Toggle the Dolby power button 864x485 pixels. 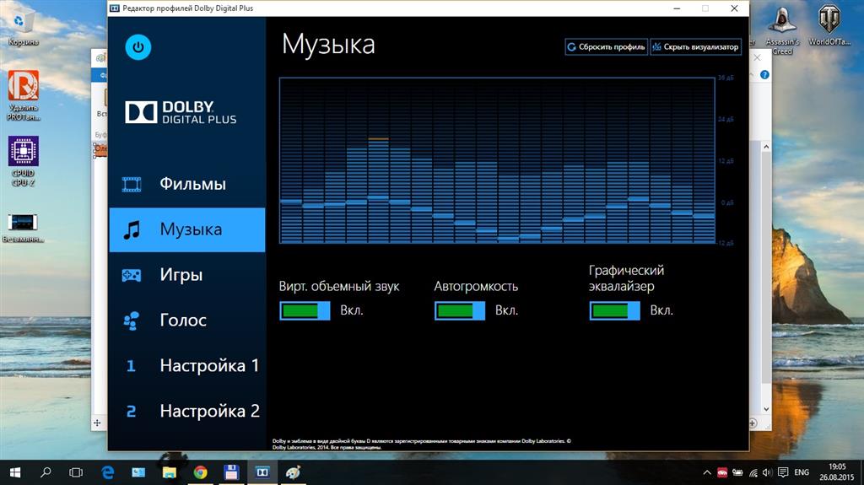pyautogui.click(x=138, y=47)
